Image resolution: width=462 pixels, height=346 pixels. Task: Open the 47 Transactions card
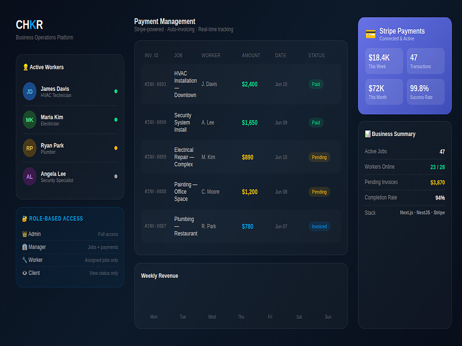tap(426, 61)
